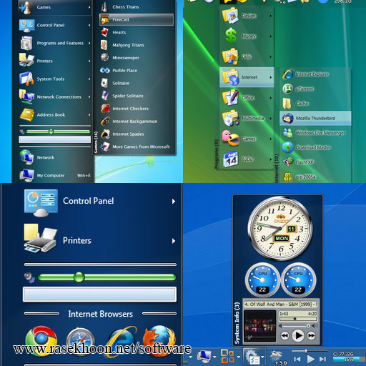Click the large search input field
Screen dimensions: 366x366
coord(99,295)
